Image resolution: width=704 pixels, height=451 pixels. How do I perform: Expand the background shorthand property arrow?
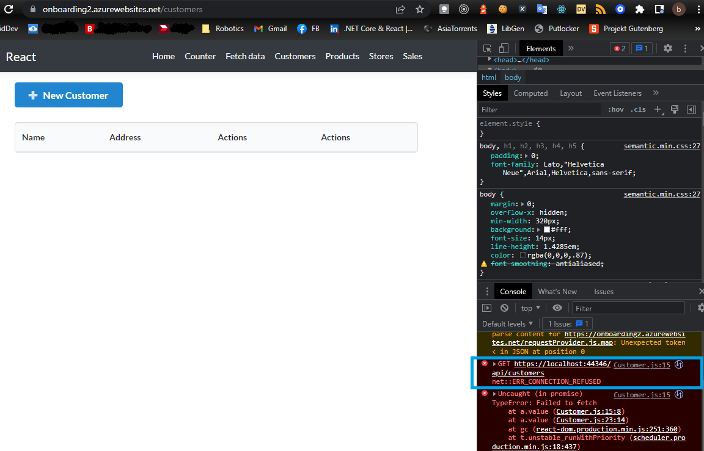[539, 229]
